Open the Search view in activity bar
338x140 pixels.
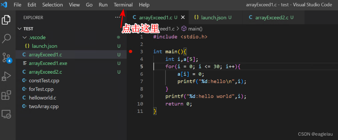point(6,38)
